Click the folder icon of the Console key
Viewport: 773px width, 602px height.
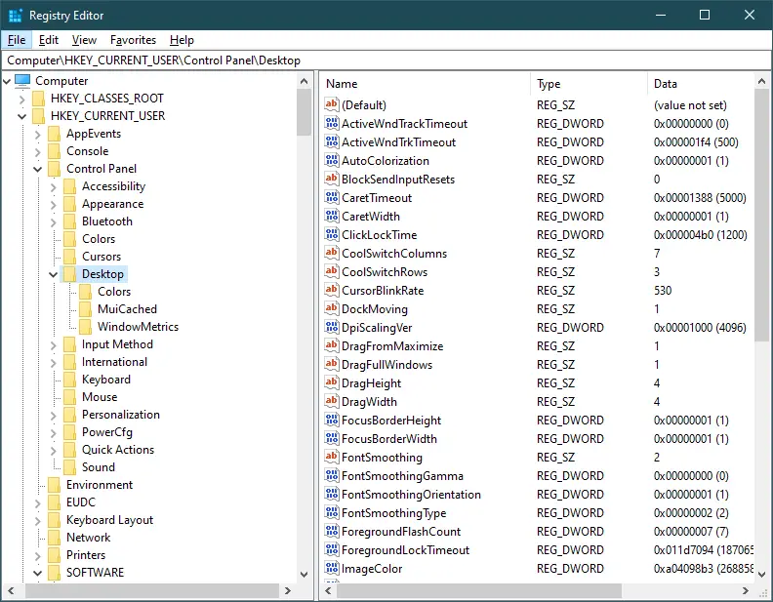55,151
